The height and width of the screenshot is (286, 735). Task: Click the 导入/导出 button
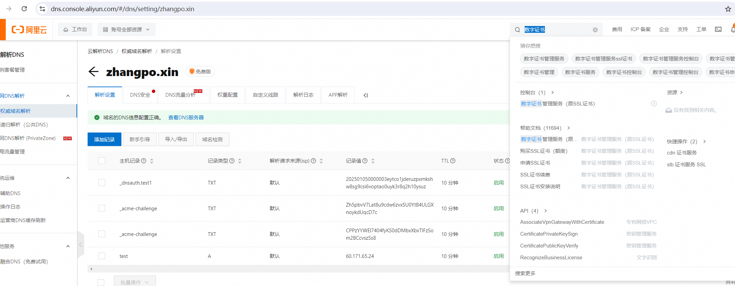pyautogui.click(x=176, y=139)
